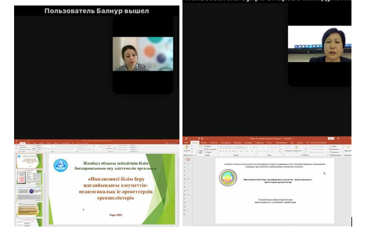Click the Заменить replace button
Viewport: 368px width, 231px height.
335,149
